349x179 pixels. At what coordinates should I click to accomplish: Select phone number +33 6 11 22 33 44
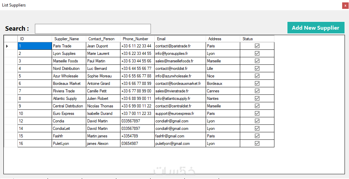(137, 46)
